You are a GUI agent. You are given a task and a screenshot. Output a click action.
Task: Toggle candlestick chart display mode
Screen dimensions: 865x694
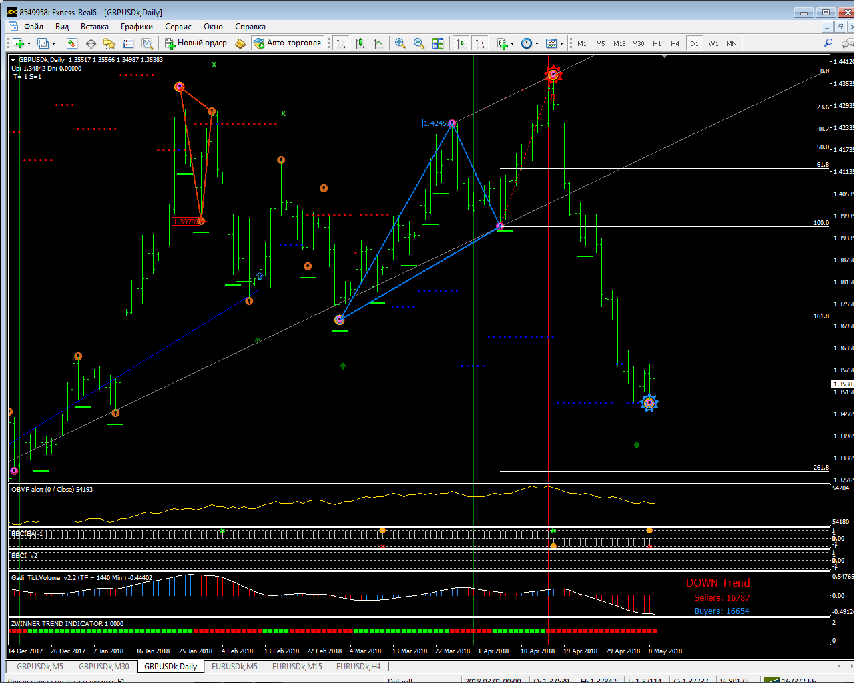360,43
